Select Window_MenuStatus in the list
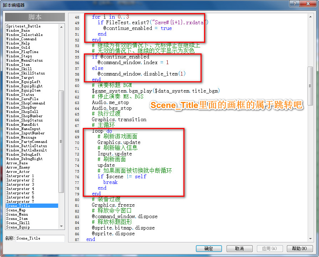The image size is (319, 257). 24,60
